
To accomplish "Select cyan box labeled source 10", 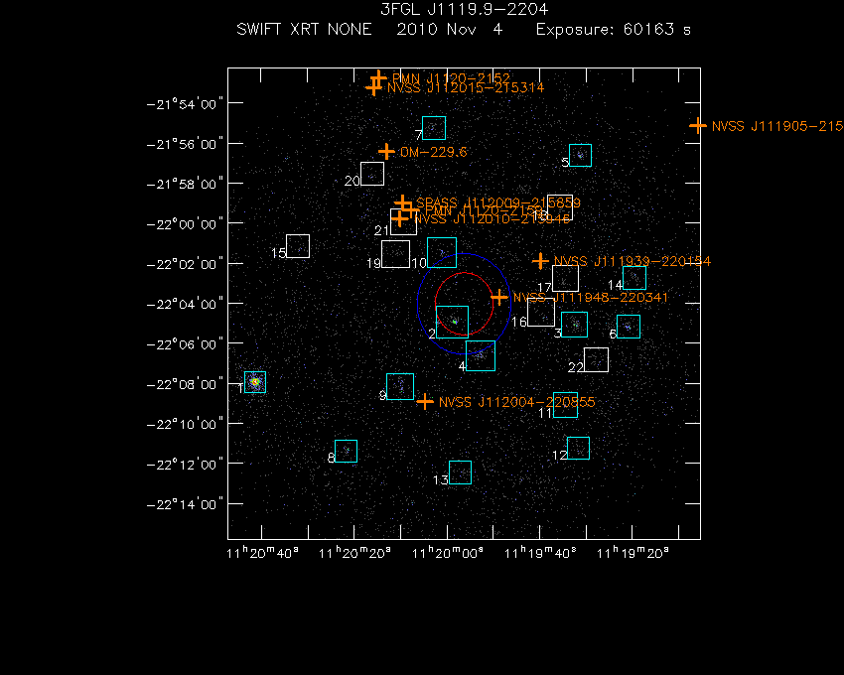I will coord(442,252).
